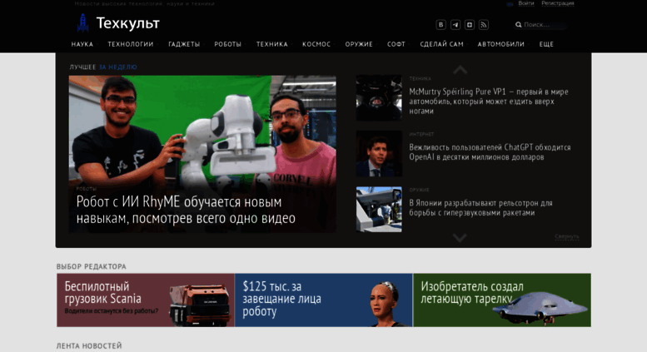Click the magnifier search icon
647x352 pixels.
click(x=518, y=25)
